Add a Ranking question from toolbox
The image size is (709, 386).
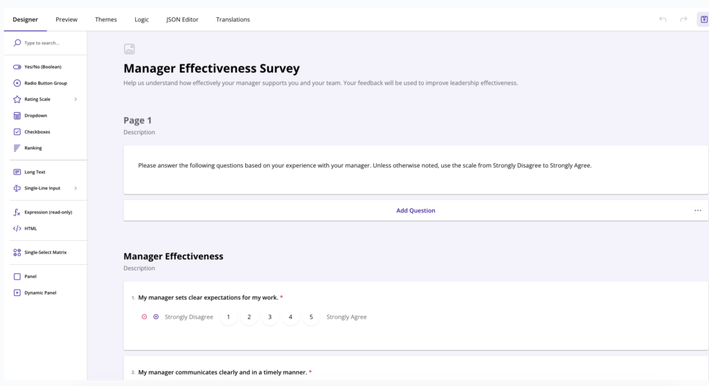point(33,148)
